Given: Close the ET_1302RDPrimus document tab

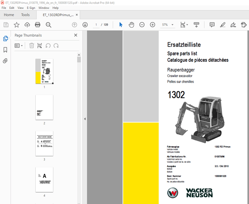Looking at the screenshot, I should (x=77, y=15).
